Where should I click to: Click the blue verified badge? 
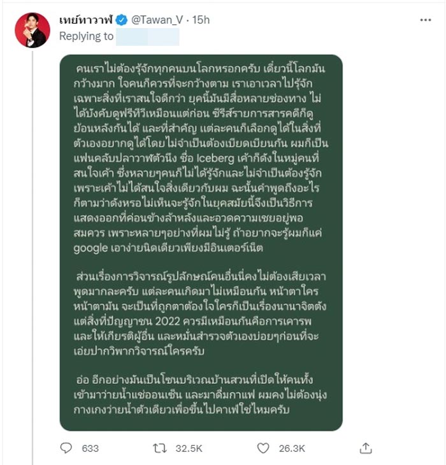coord(122,21)
